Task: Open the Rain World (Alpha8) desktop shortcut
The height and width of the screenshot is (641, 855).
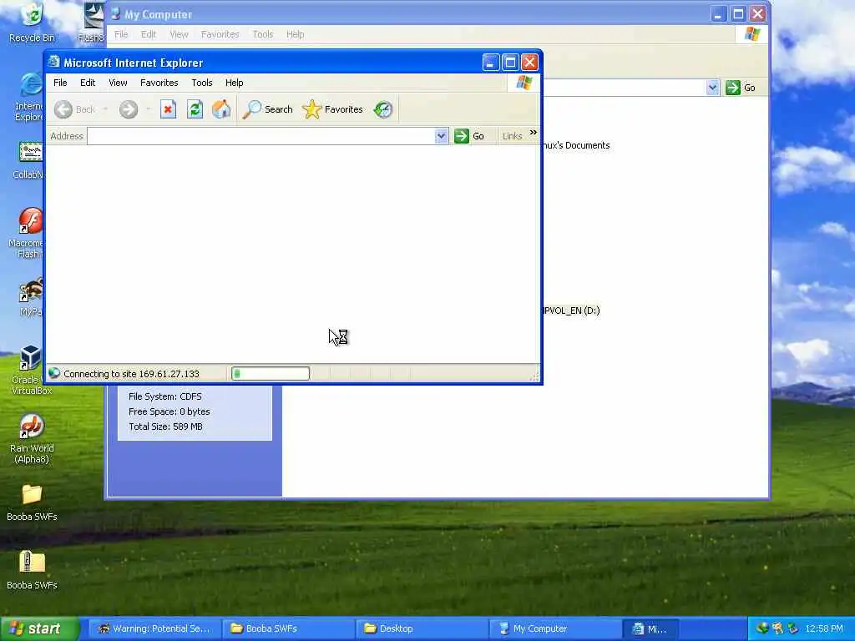Action: click(32, 440)
